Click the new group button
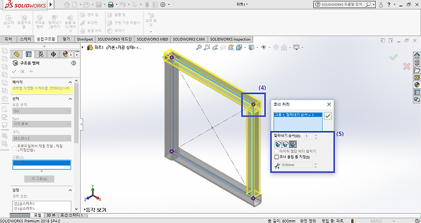Screen dimensions: 421x223 pyautogui.click(x=39, y=179)
